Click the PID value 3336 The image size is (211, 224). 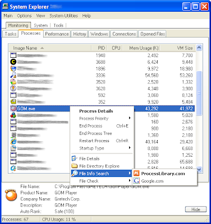[x=100, y=75]
